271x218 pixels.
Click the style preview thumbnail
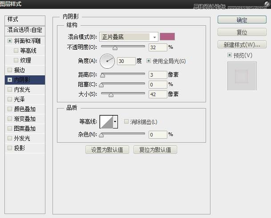[242, 76]
